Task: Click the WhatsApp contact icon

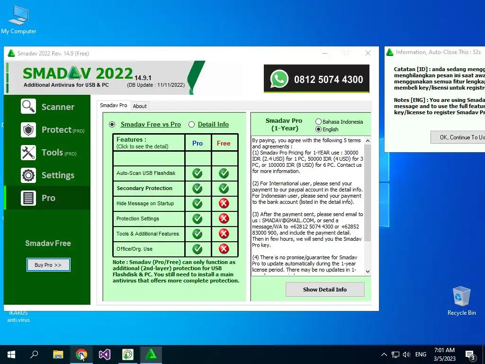Action: 279,79
